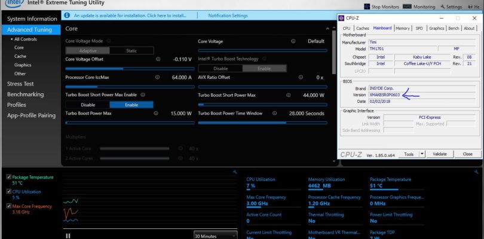The image size is (484, 239).
Task: Adjust the Processor Core IccMax slider
Action: (130, 87)
